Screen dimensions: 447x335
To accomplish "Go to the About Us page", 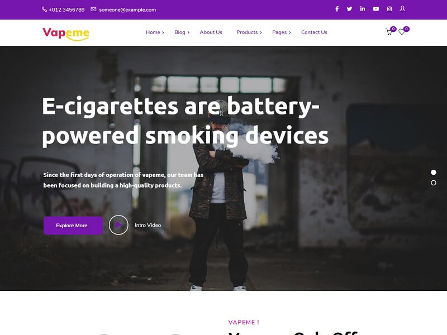I will click(211, 32).
